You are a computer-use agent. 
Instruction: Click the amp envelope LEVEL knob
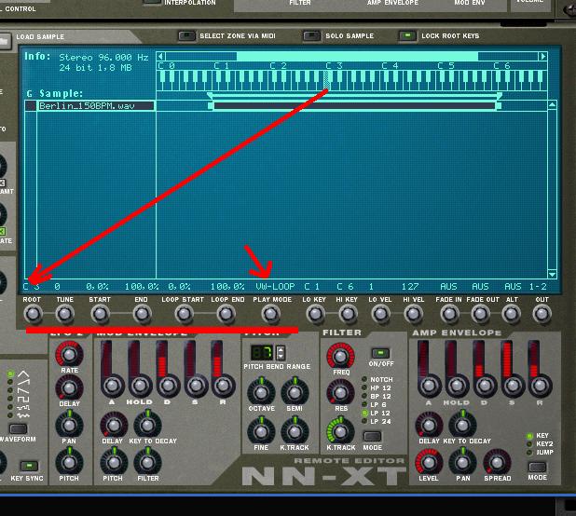point(429,462)
